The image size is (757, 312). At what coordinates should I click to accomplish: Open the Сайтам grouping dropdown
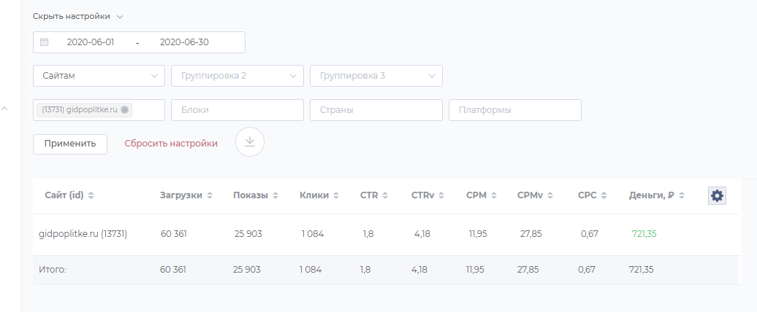point(99,75)
